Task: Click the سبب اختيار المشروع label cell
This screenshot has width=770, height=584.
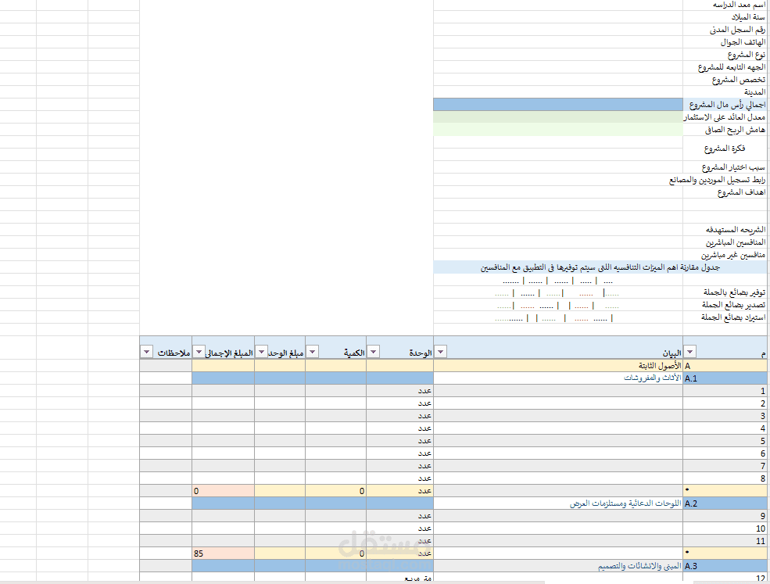Action: pyautogui.click(x=725, y=167)
